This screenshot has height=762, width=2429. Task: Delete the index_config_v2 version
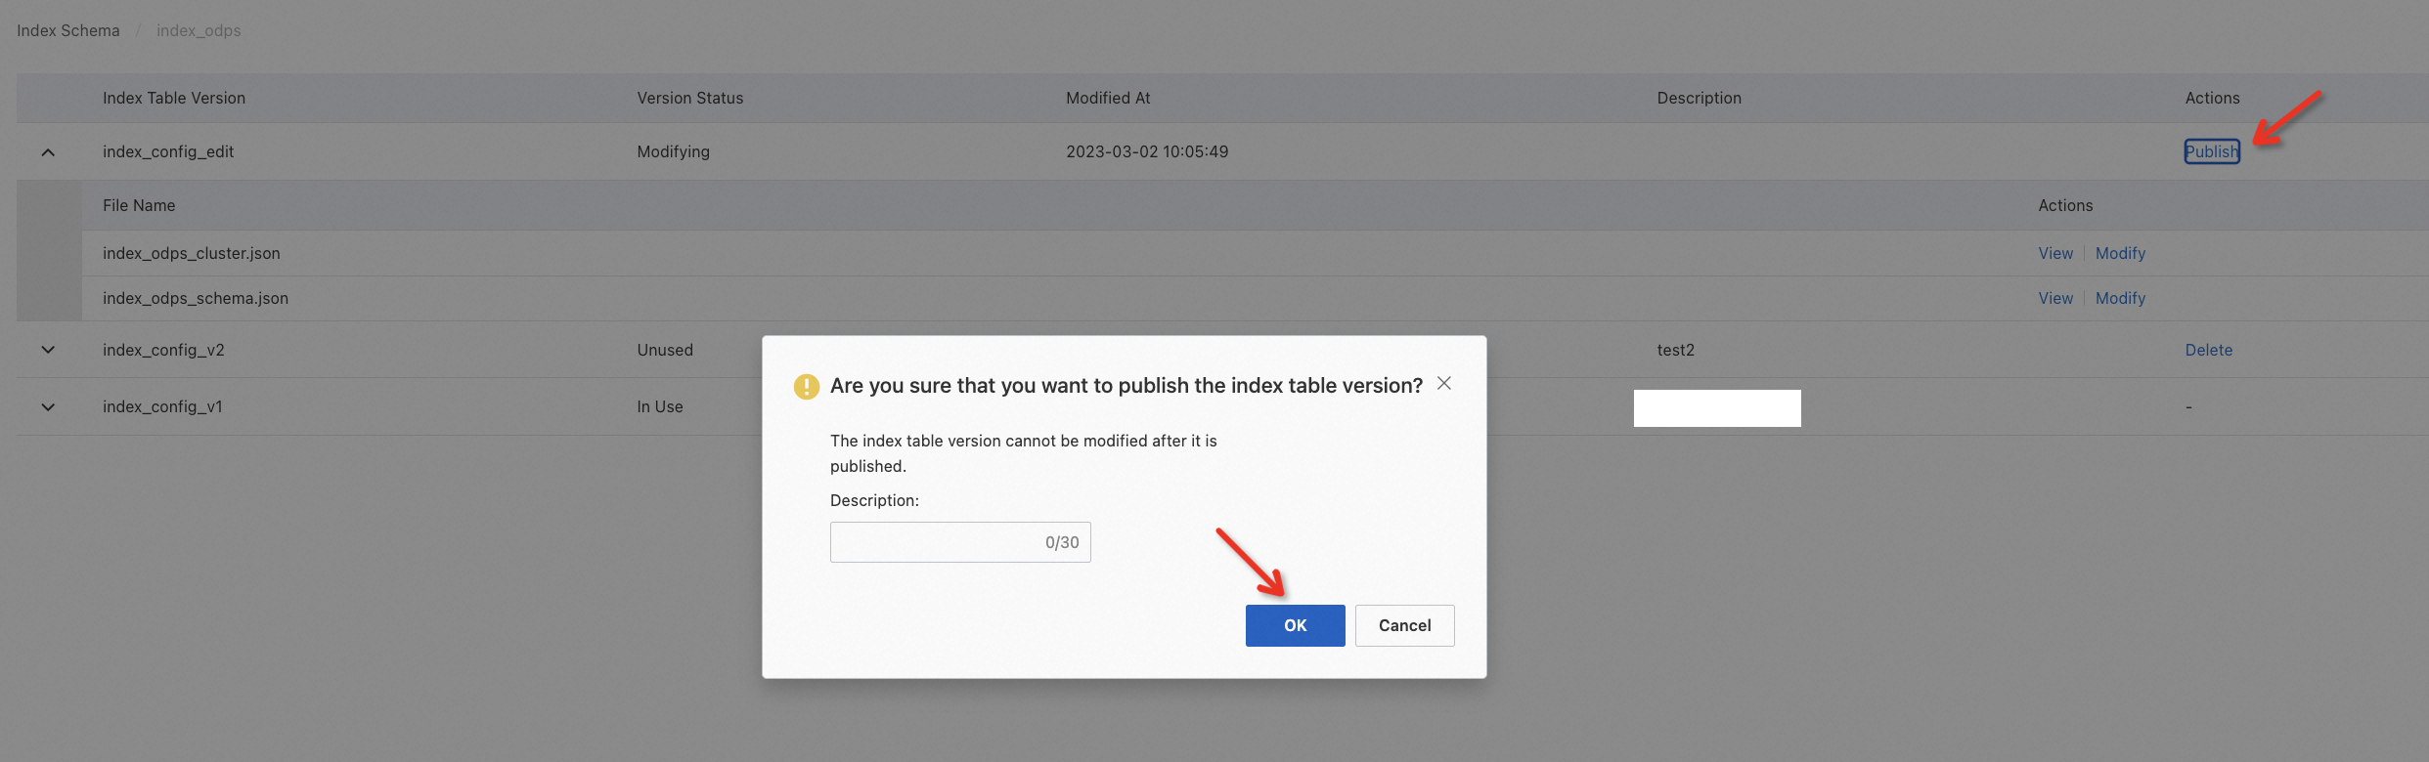tap(2209, 350)
